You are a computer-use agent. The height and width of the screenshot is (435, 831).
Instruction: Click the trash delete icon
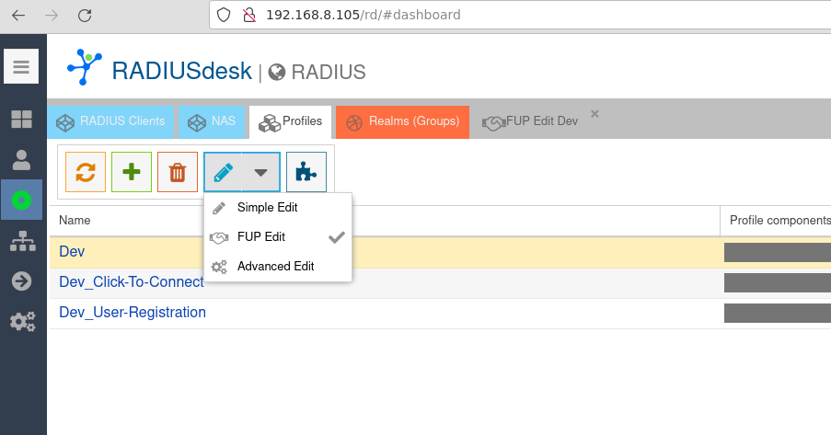pos(178,172)
